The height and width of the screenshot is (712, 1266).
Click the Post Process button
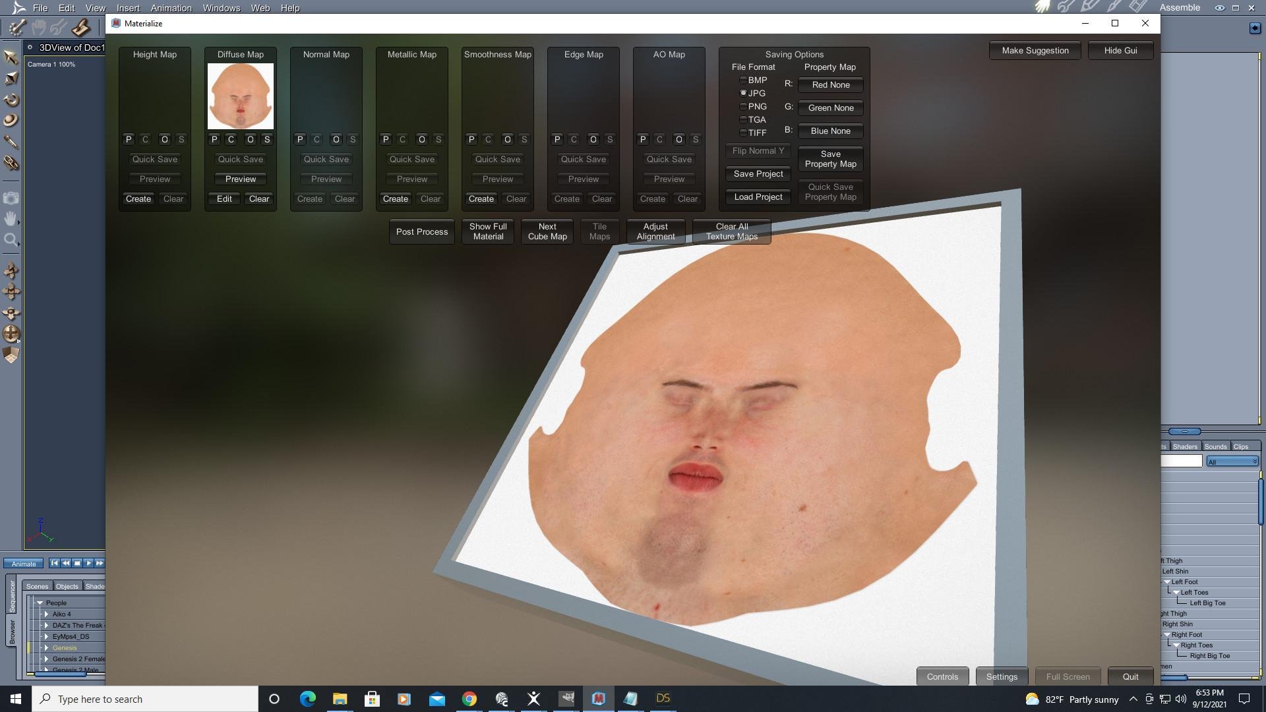tap(421, 232)
